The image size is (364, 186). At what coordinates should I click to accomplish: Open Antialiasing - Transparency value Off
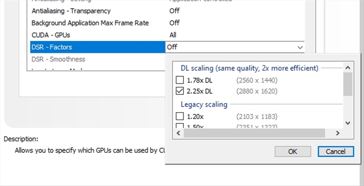tap(174, 10)
